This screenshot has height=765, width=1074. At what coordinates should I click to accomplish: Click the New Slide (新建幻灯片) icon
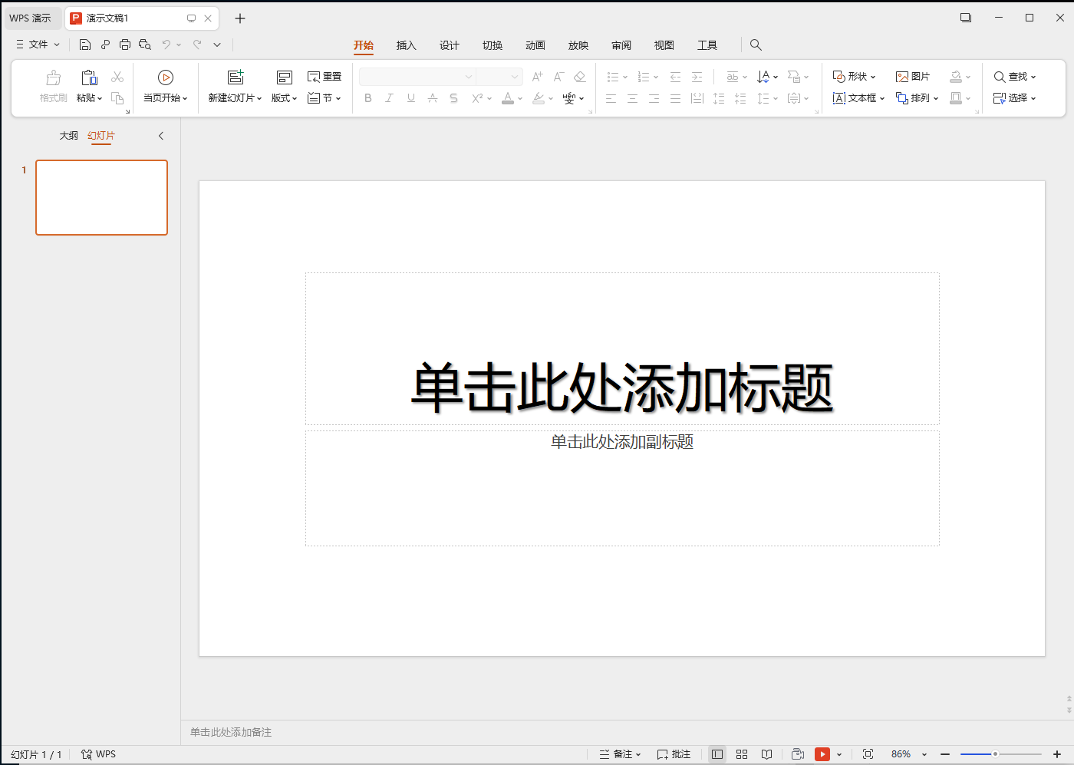[236, 77]
